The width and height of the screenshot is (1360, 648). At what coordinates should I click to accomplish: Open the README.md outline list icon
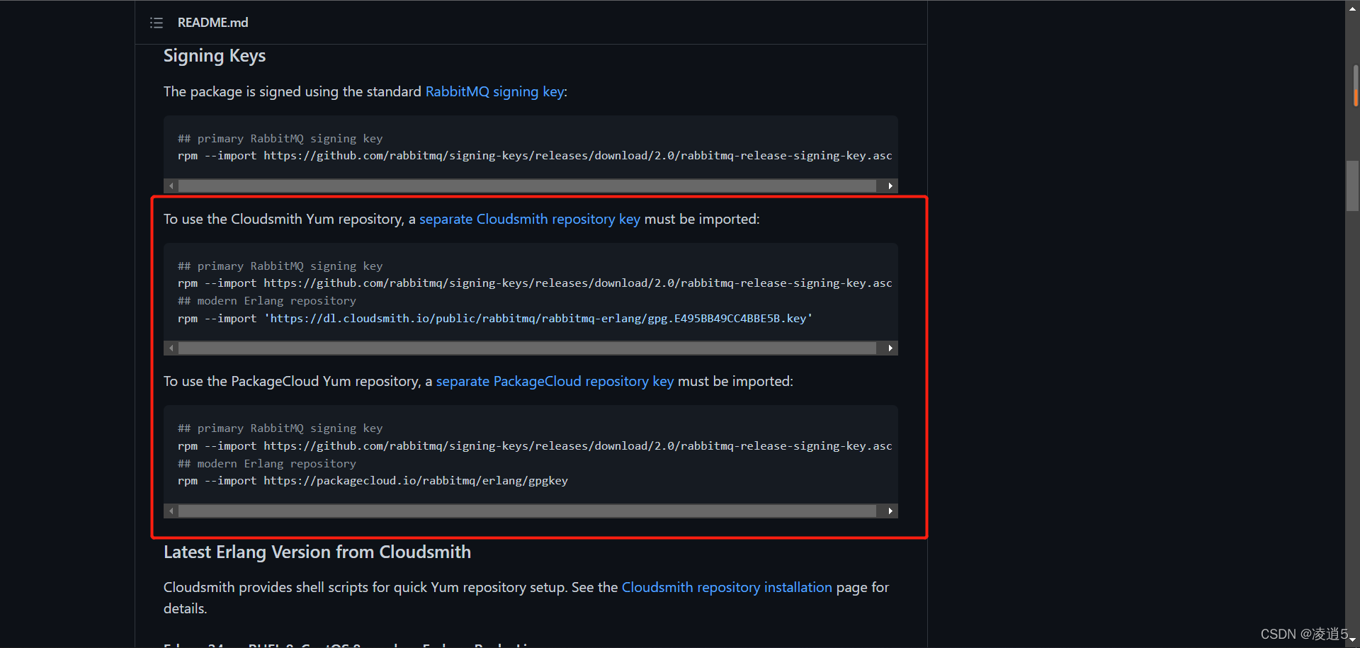(x=157, y=23)
